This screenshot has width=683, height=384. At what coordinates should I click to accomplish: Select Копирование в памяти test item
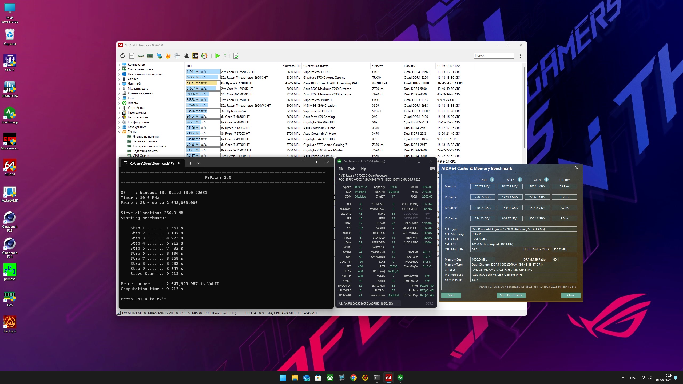coord(150,146)
